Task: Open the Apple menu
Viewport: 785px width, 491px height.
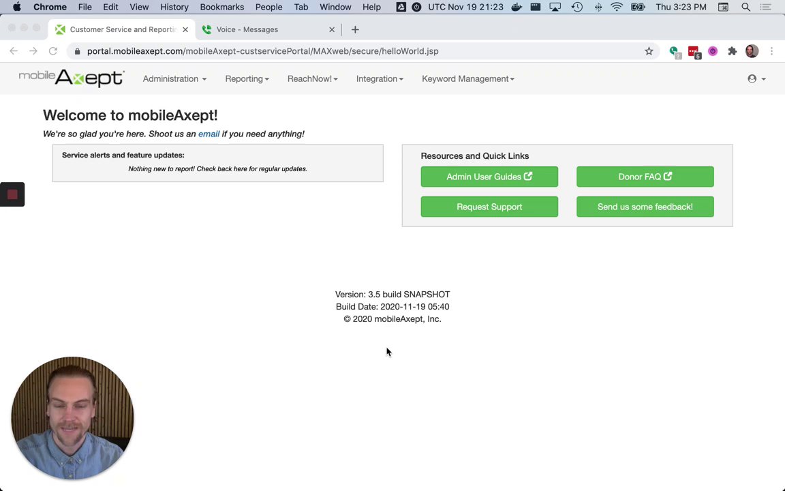Action: [x=16, y=7]
